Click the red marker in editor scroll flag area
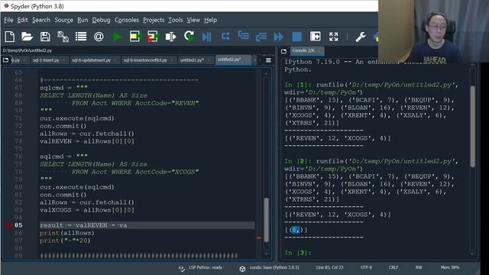 [x=259, y=238]
